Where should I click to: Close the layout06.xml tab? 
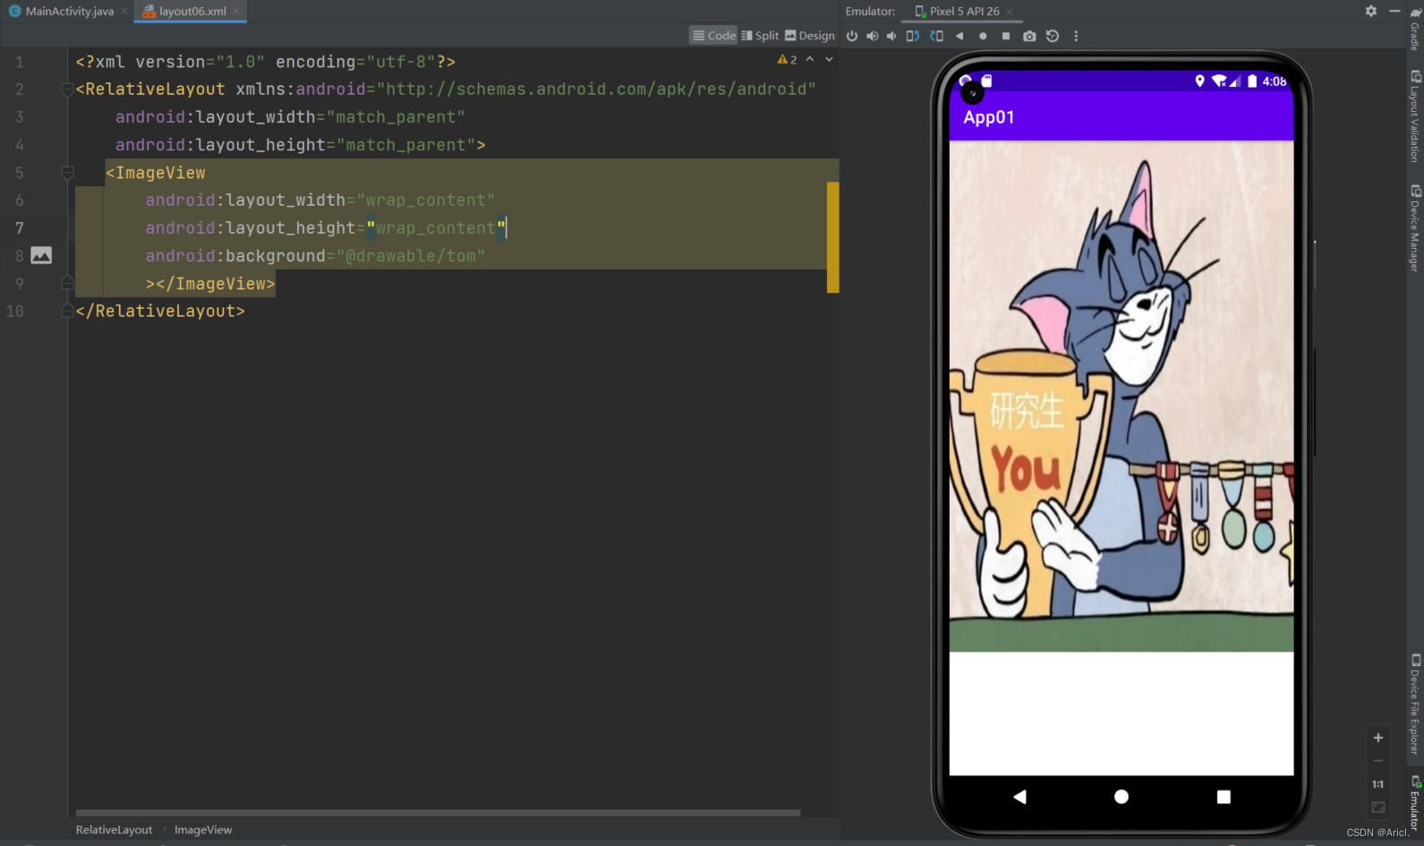click(236, 12)
